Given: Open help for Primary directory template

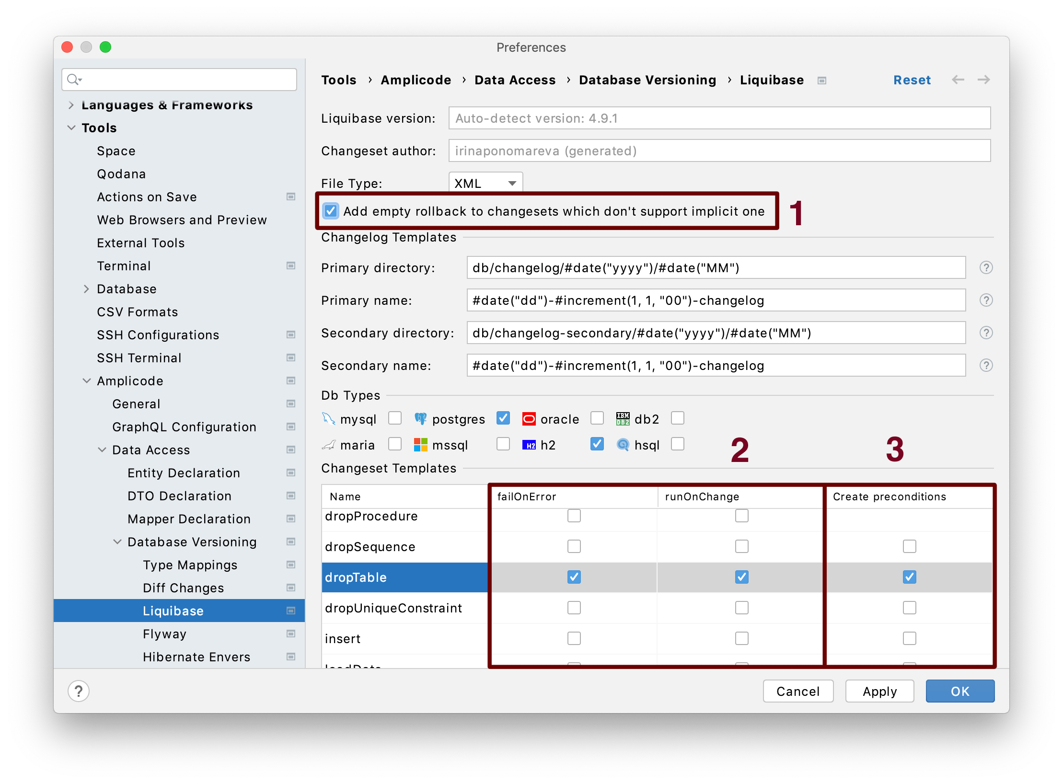Looking at the screenshot, I should (x=986, y=268).
